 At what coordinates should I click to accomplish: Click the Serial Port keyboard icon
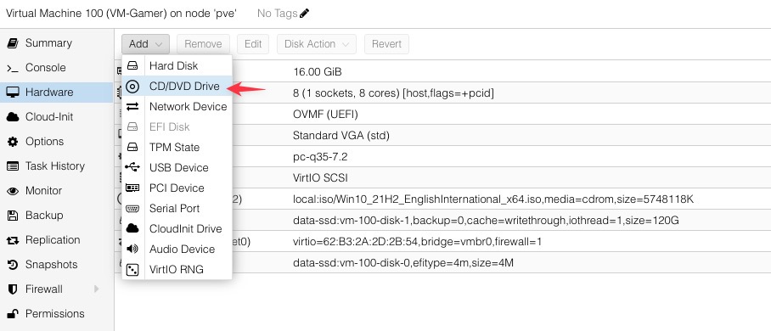click(x=132, y=209)
